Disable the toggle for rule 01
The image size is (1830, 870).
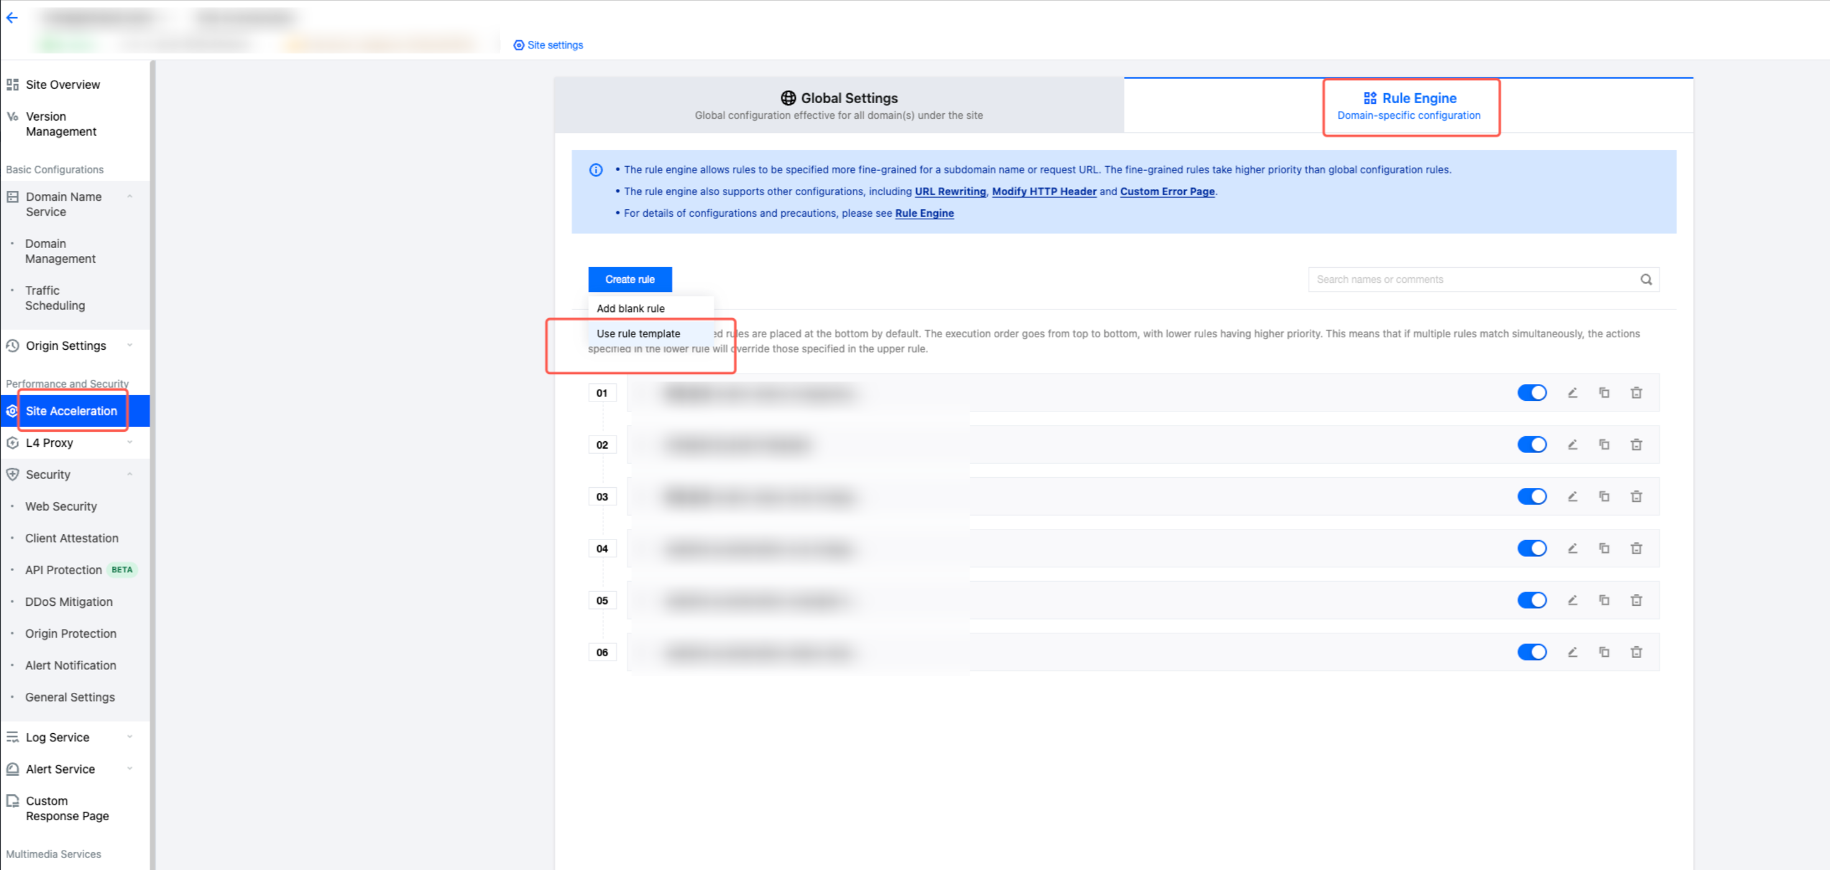coord(1532,393)
